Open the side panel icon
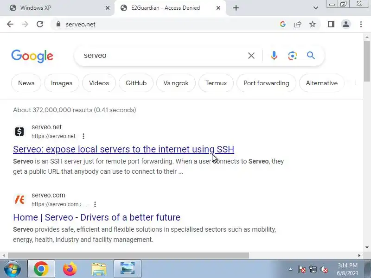The height and width of the screenshot is (278, 371). pos(331,24)
